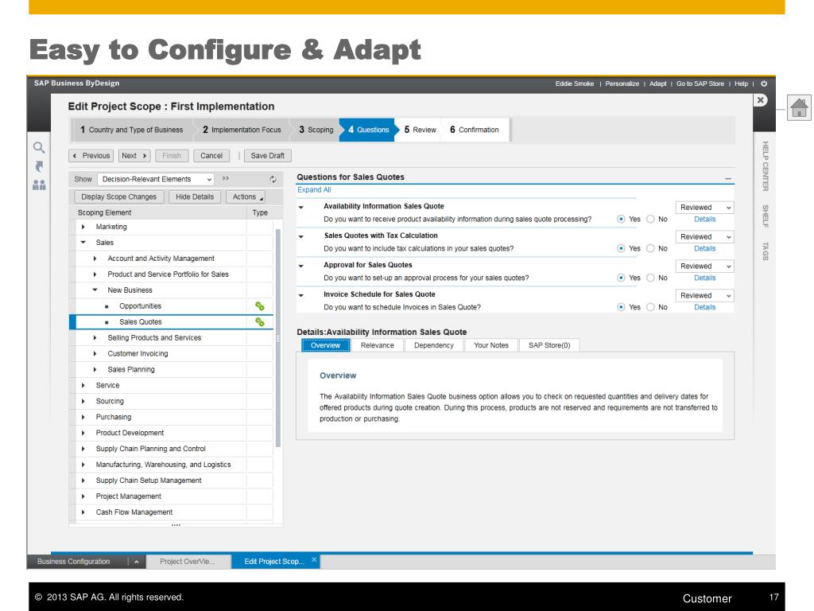
Task: Click Display Scope Changes button
Action: tap(119, 197)
